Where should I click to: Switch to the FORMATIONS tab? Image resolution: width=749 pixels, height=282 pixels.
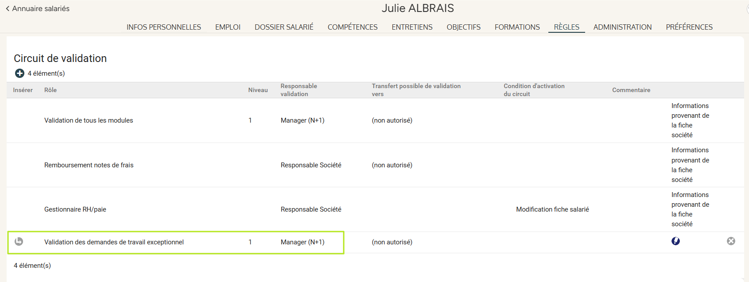coord(517,27)
